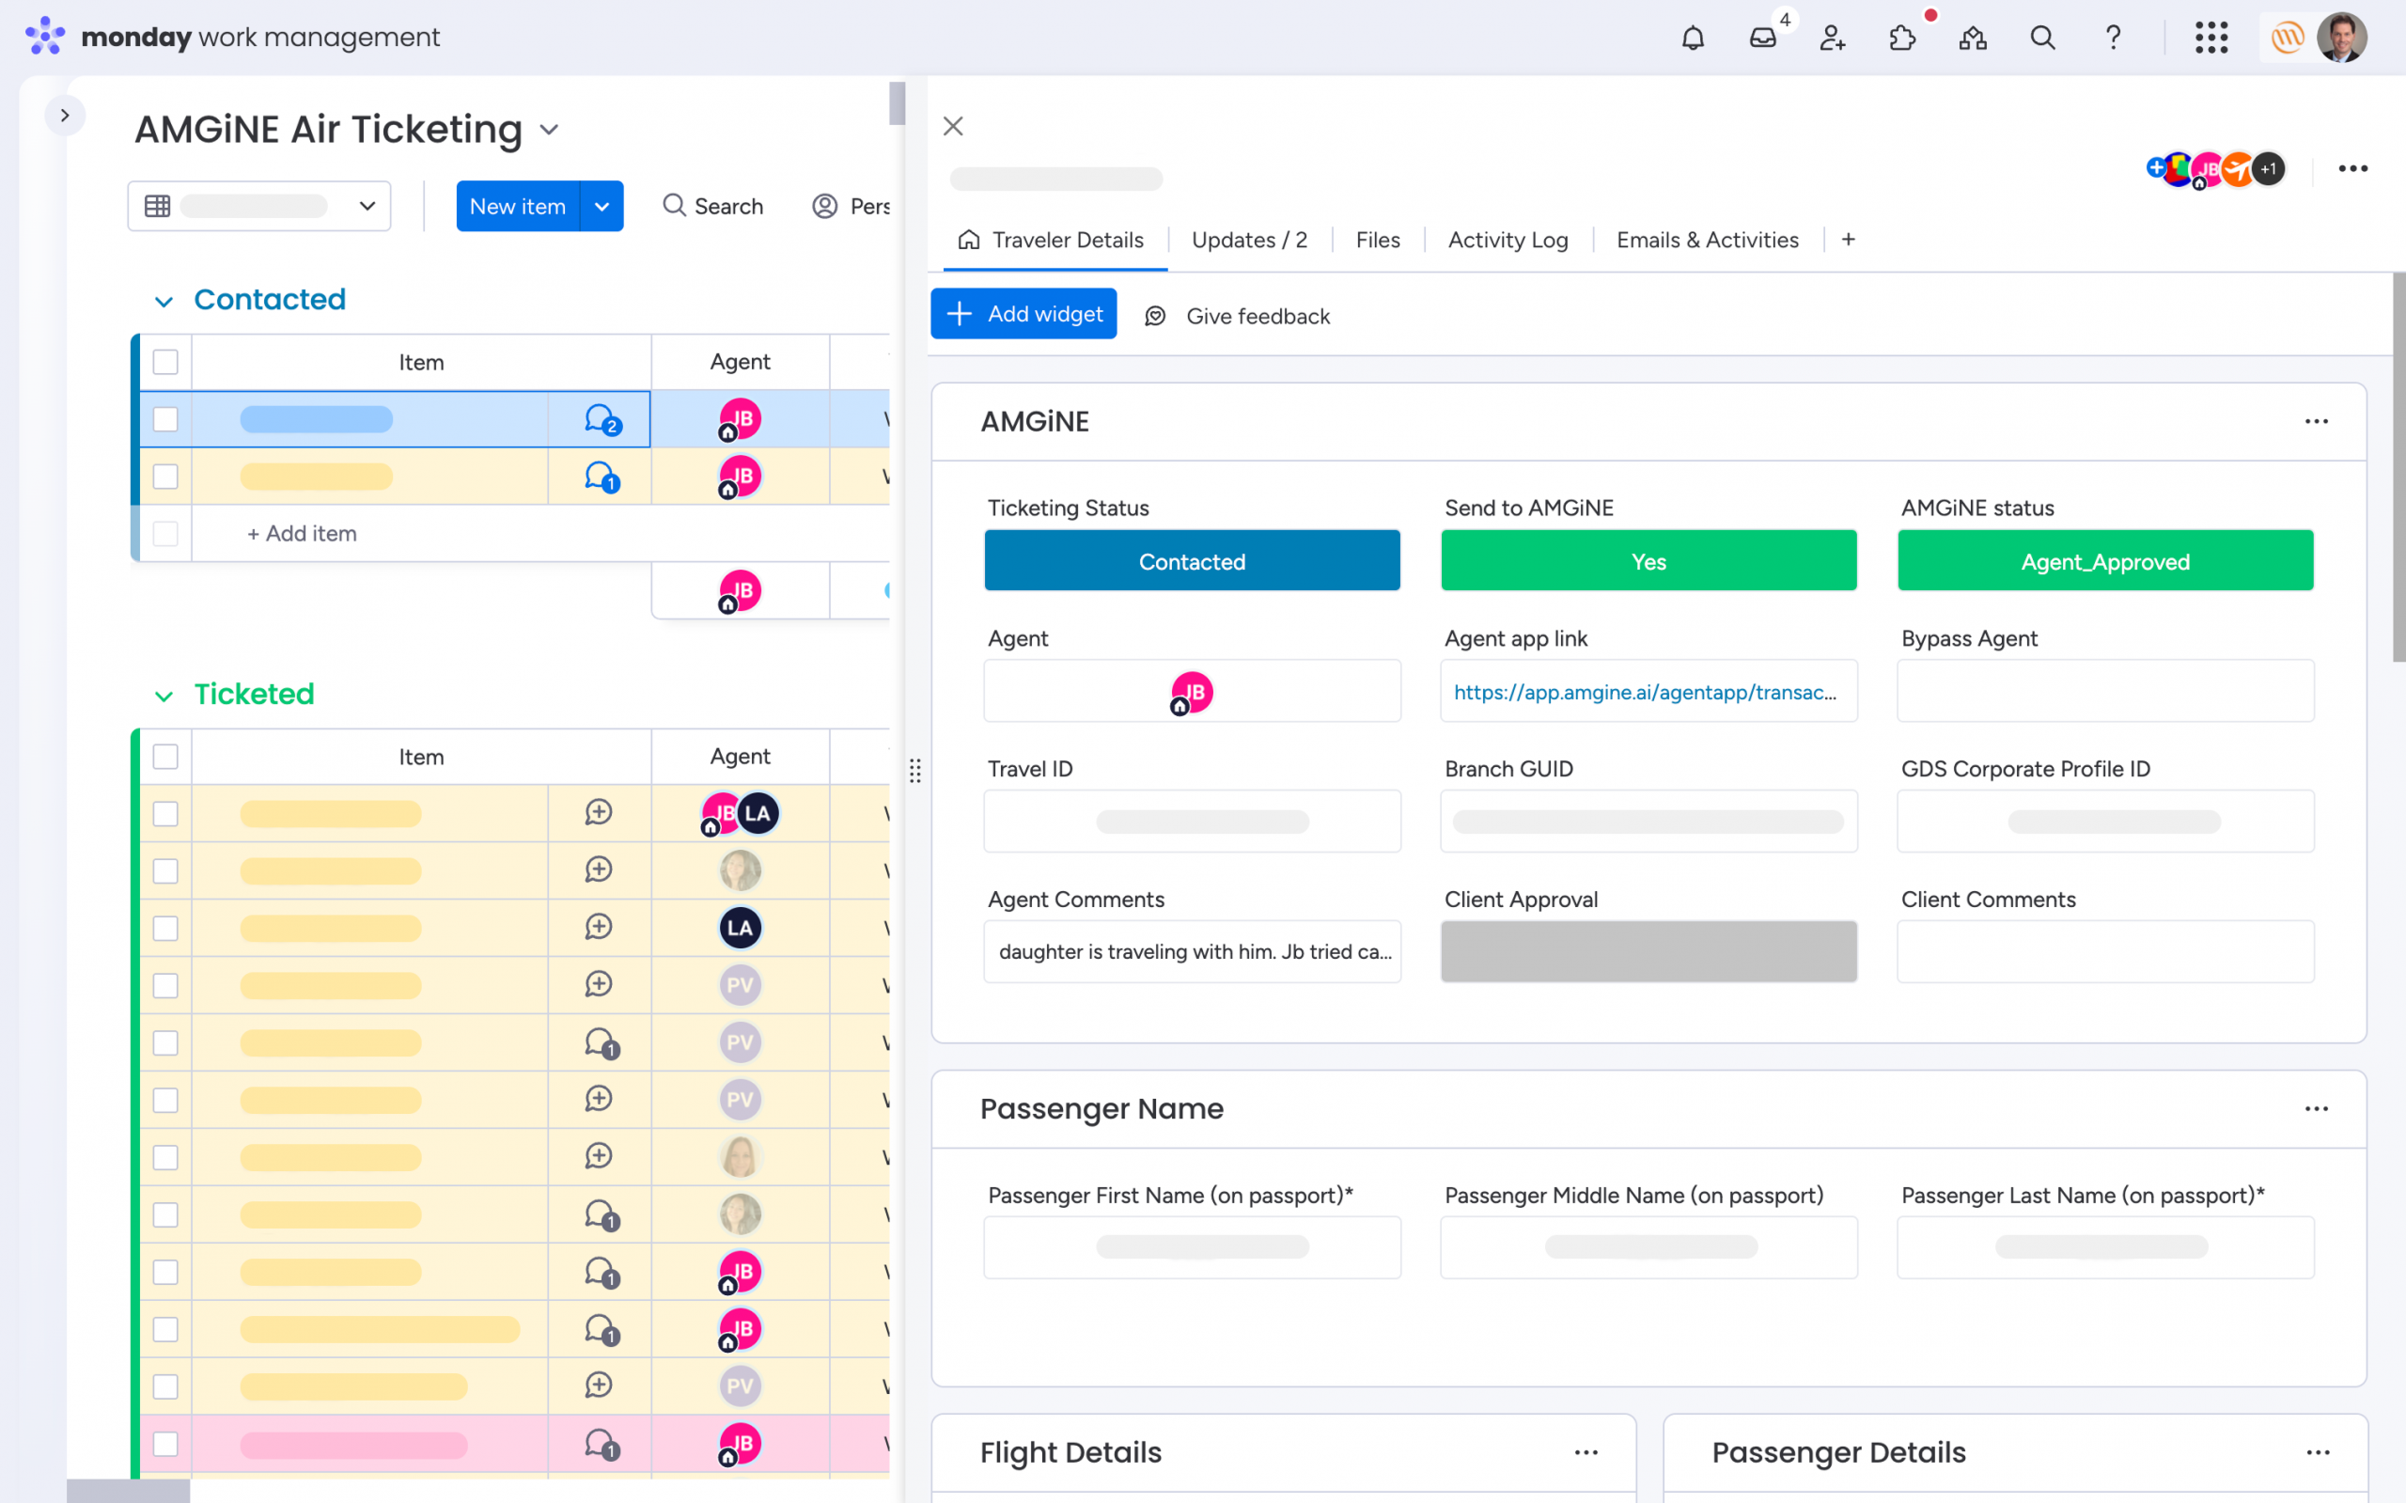Open updates for first Contacted item
Viewport: 2406px width, 1503px height.
tap(601, 419)
